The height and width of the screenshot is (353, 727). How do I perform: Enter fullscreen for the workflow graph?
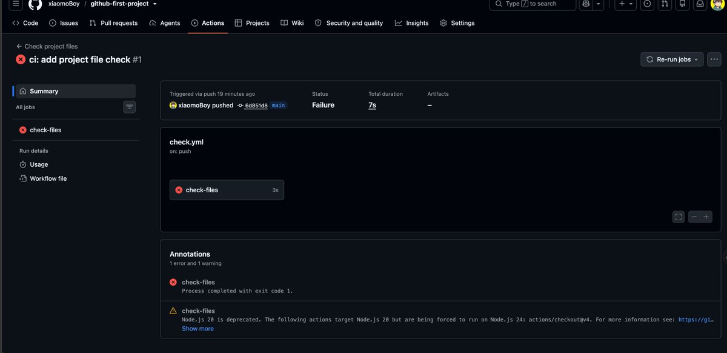tap(679, 217)
